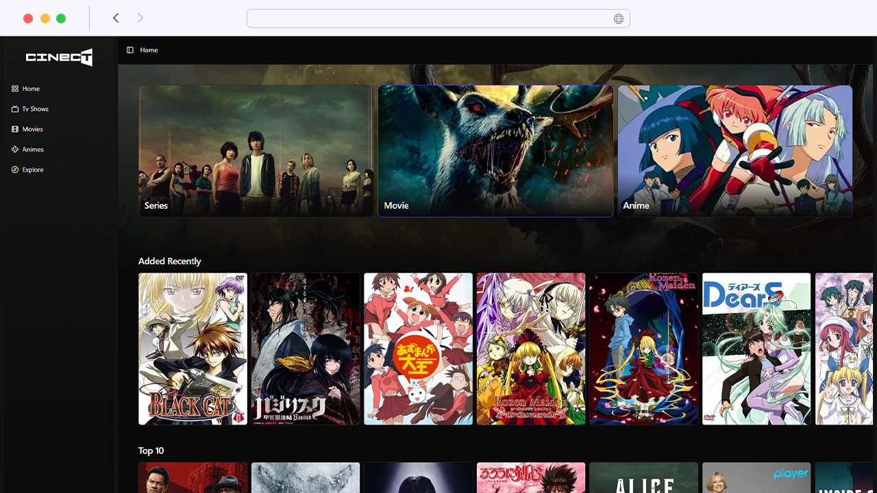The height and width of the screenshot is (493, 877).
Task: Click the globe icon in address bar
Action: click(618, 18)
